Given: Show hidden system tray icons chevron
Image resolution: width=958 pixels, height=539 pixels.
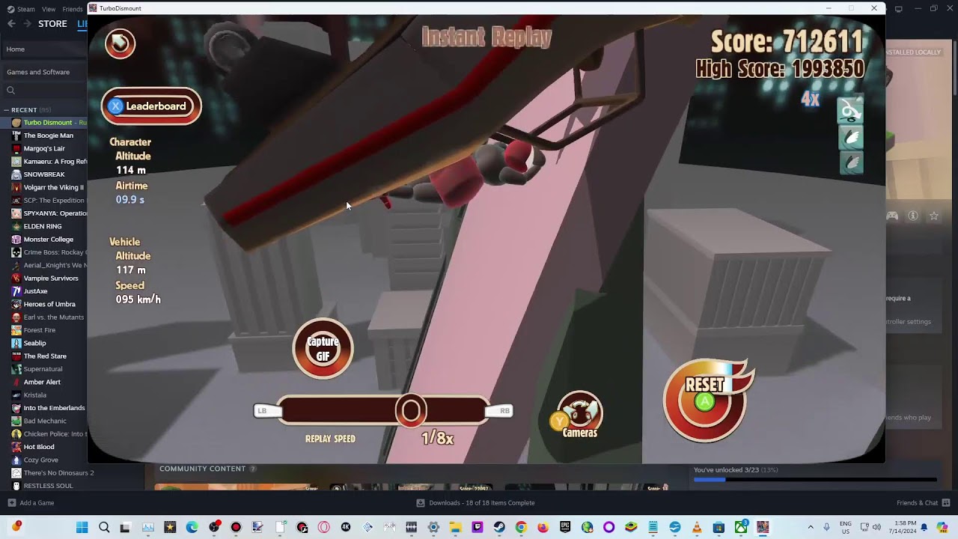Looking at the screenshot, I should tap(811, 527).
